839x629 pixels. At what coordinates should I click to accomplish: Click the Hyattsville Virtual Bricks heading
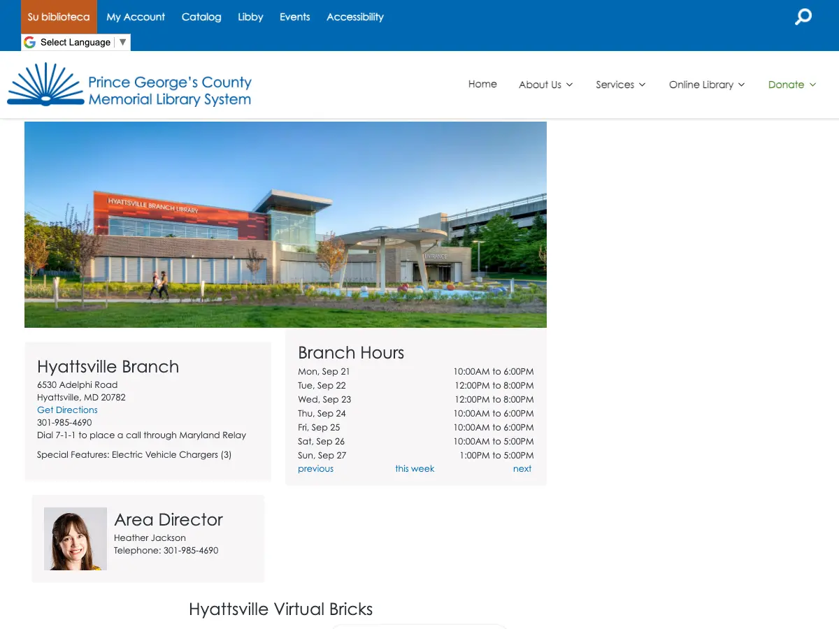click(280, 609)
